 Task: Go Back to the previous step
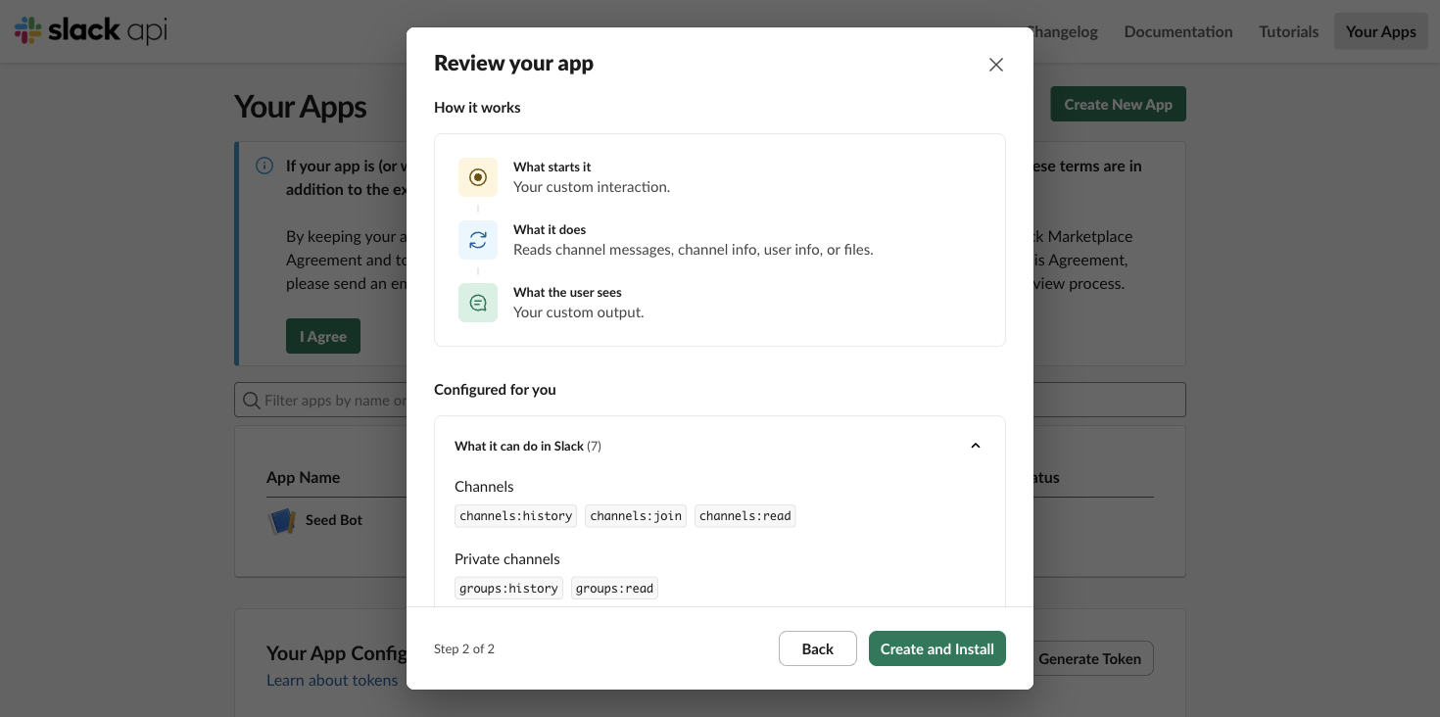[x=818, y=648]
